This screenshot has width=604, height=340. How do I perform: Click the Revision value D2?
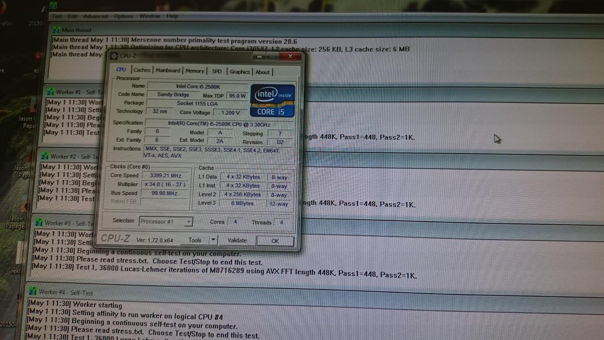(280, 142)
